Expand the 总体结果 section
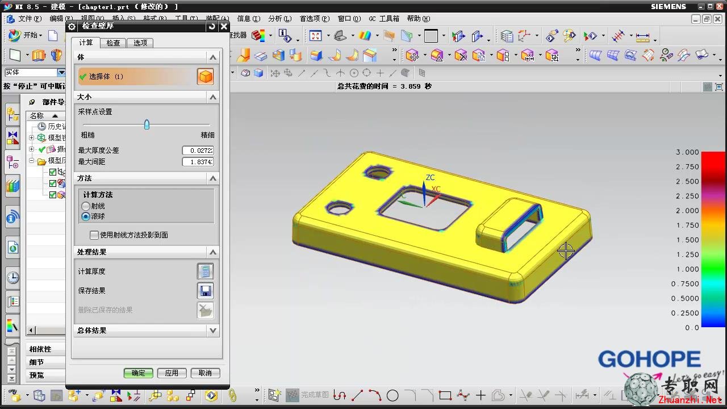Screen dimensions: 727x409 pos(213,330)
